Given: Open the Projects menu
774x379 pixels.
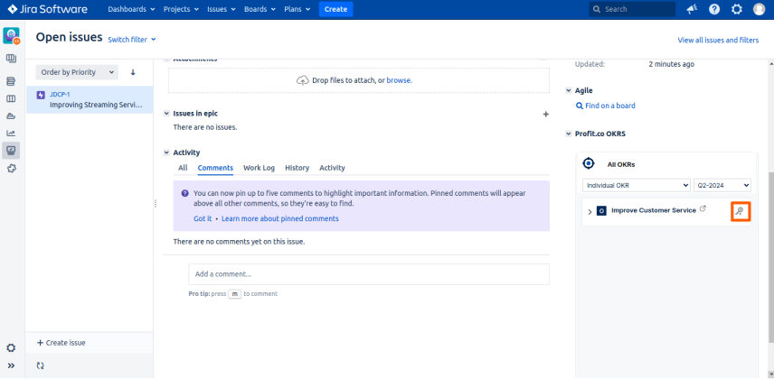Looking at the screenshot, I should click(x=181, y=9).
